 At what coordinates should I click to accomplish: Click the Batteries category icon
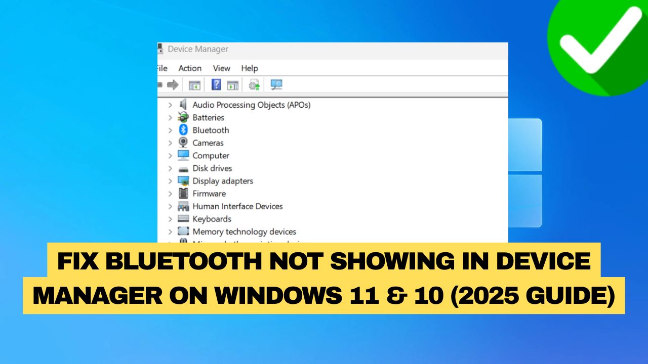(183, 117)
